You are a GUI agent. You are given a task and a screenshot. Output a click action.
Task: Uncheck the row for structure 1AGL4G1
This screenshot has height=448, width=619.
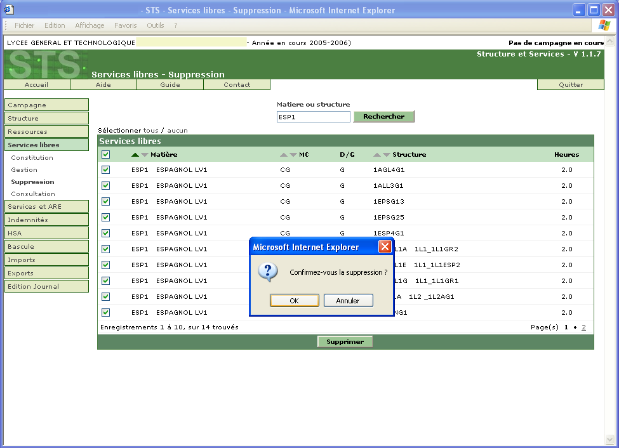point(106,169)
